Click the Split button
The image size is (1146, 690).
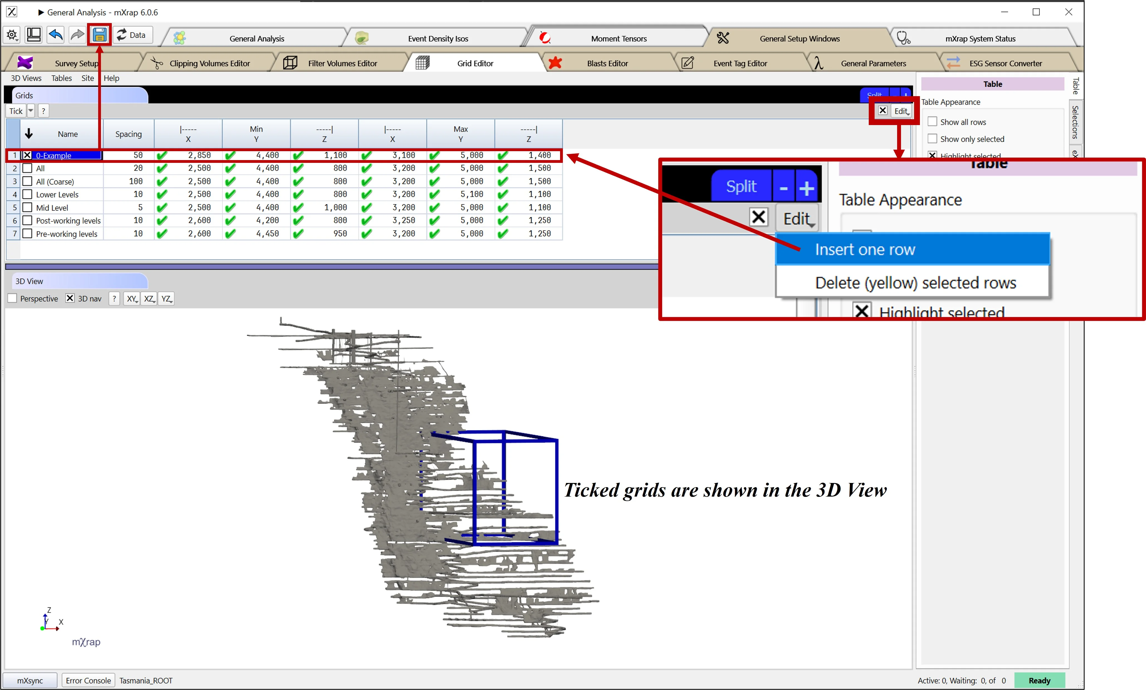[875, 95]
